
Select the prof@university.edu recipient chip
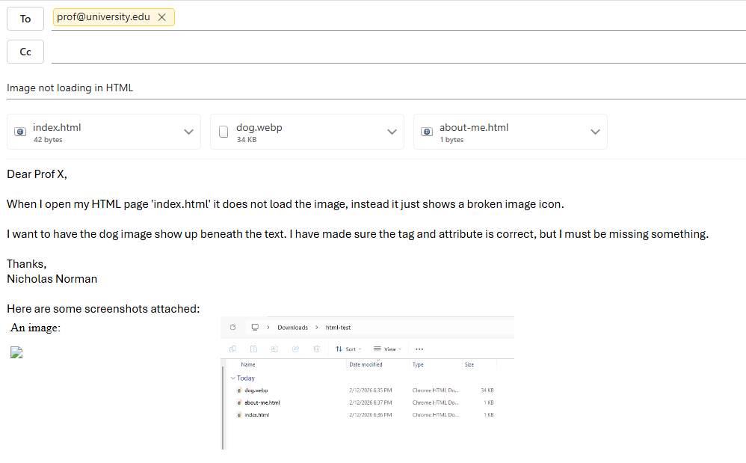pyautogui.click(x=103, y=17)
